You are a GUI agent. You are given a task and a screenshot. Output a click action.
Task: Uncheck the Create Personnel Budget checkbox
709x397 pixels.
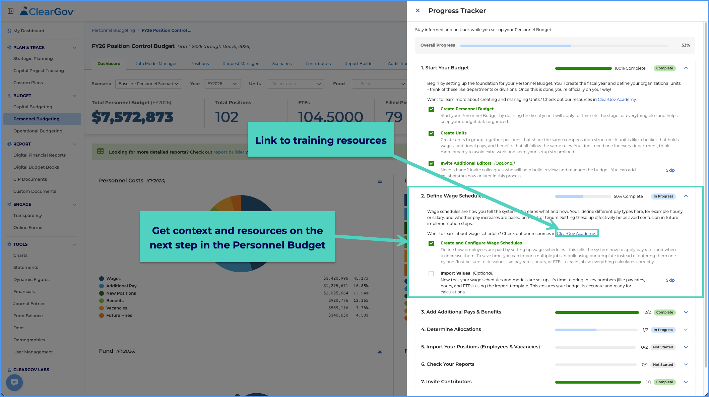point(431,109)
